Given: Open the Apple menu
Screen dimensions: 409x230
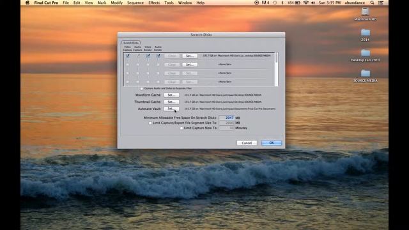Looking at the screenshot, I should (x=27, y=3).
